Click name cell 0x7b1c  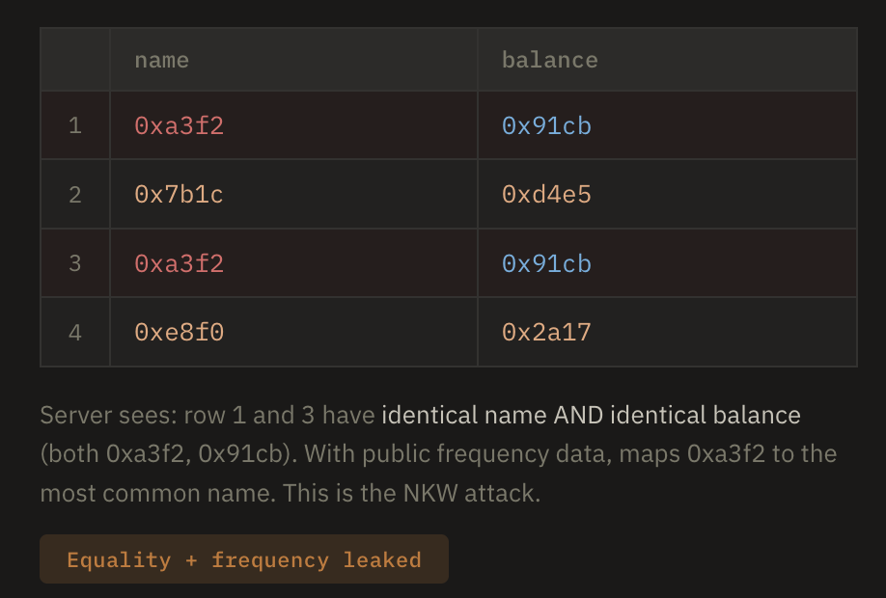180,195
